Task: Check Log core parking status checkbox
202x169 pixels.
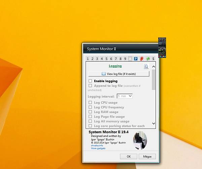Action: coord(90,126)
